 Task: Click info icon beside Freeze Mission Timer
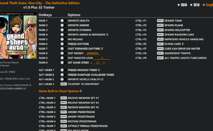[99, 70]
